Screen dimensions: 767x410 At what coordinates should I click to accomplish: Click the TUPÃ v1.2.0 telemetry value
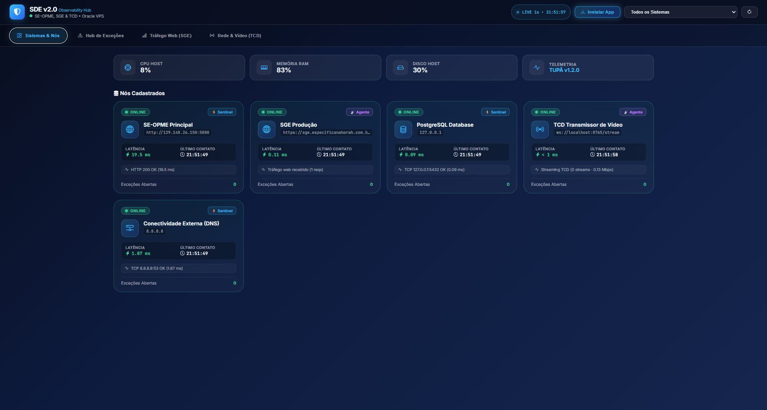tap(564, 70)
